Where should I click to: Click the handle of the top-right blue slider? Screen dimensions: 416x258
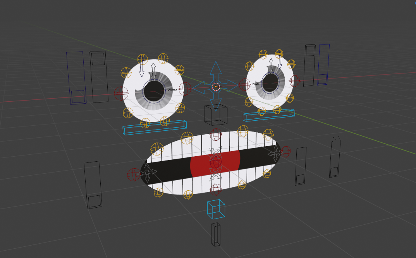coord(322,79)
